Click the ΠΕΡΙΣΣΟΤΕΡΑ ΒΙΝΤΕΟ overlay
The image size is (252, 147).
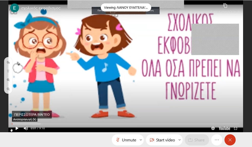click(32, 115)
